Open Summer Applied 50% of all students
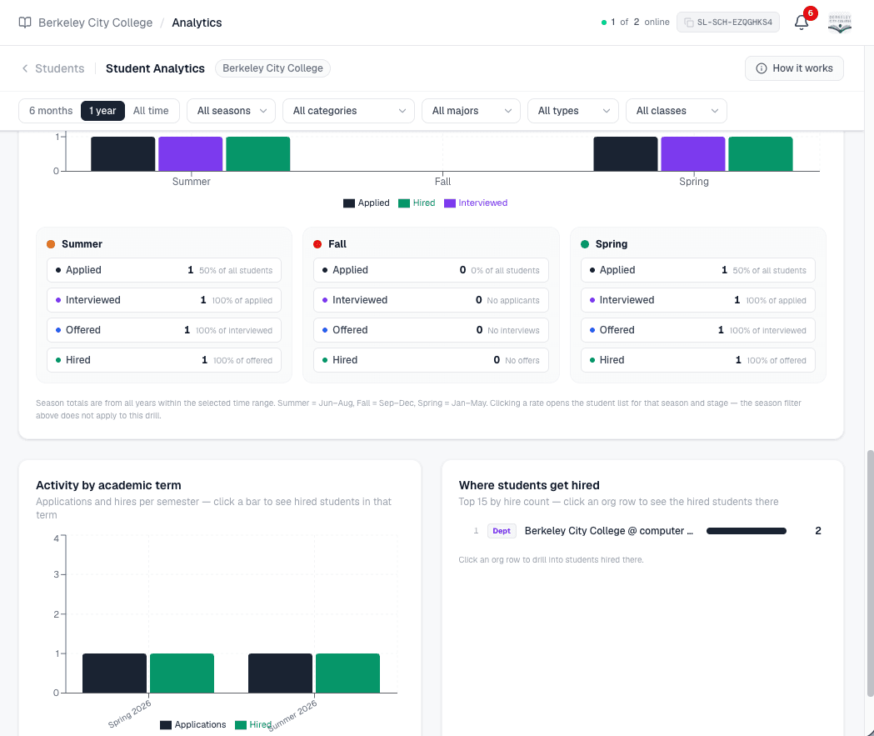The image size is (874, 736). 164,270
